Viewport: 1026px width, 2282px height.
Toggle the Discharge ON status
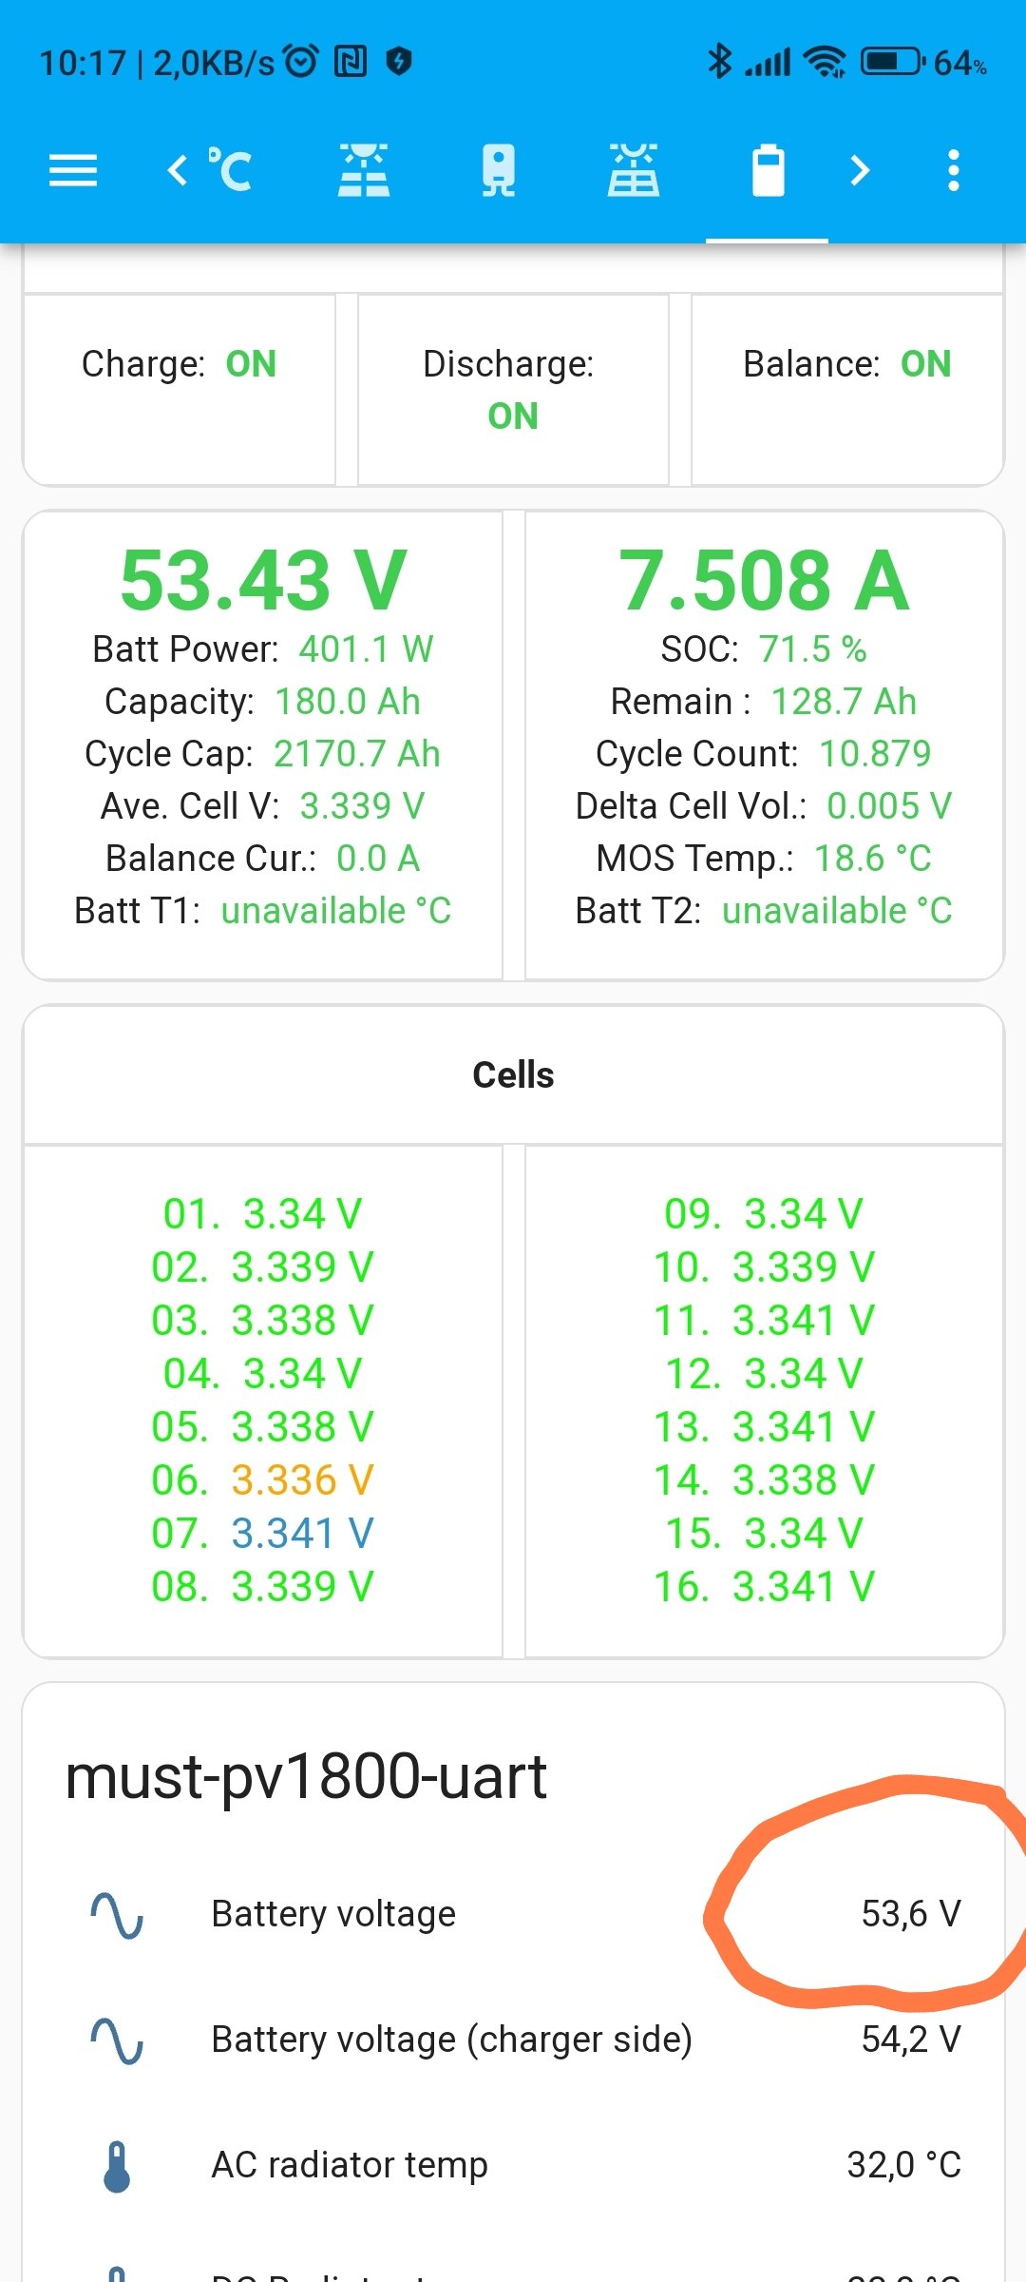click(x=513, y=416)
